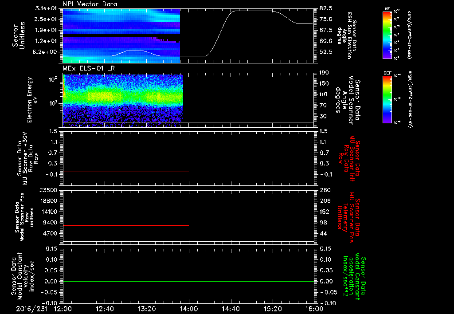Click the '75.0' sun elevation tick value
The image size is (454, 314).
click(326, 19)
